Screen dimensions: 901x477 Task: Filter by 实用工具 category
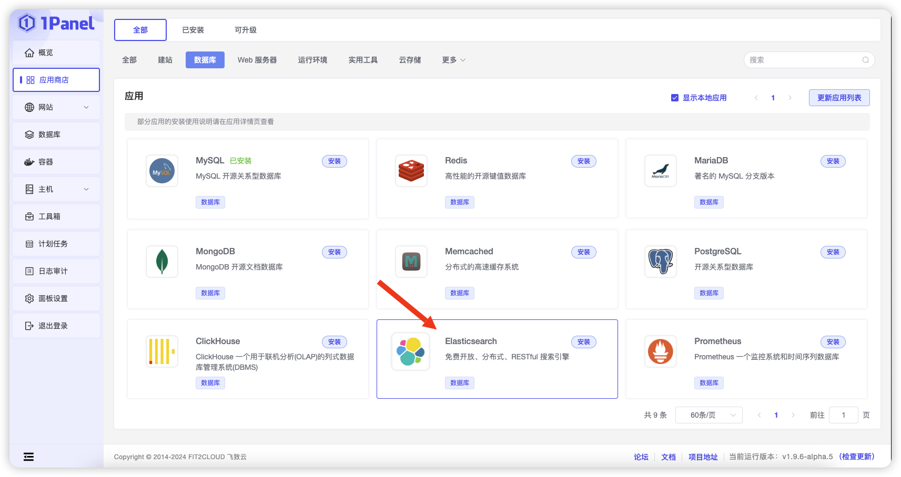coord(363,60)
